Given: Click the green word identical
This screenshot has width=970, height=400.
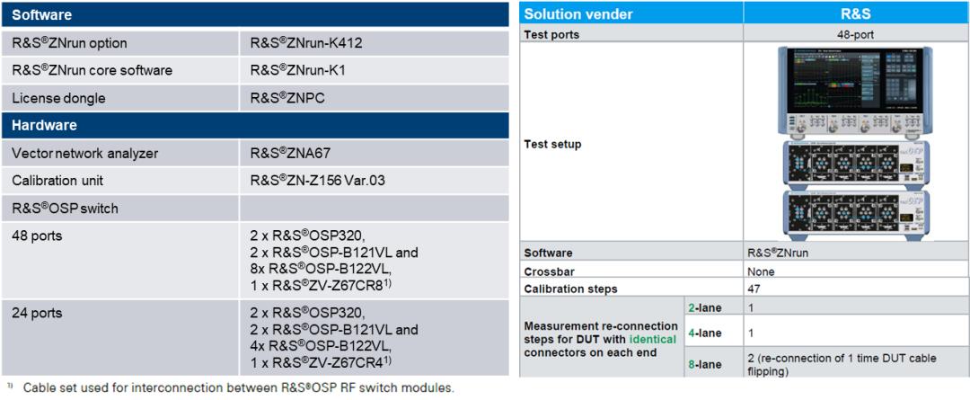Looking at the screenshot, I should tap(652, 340).
